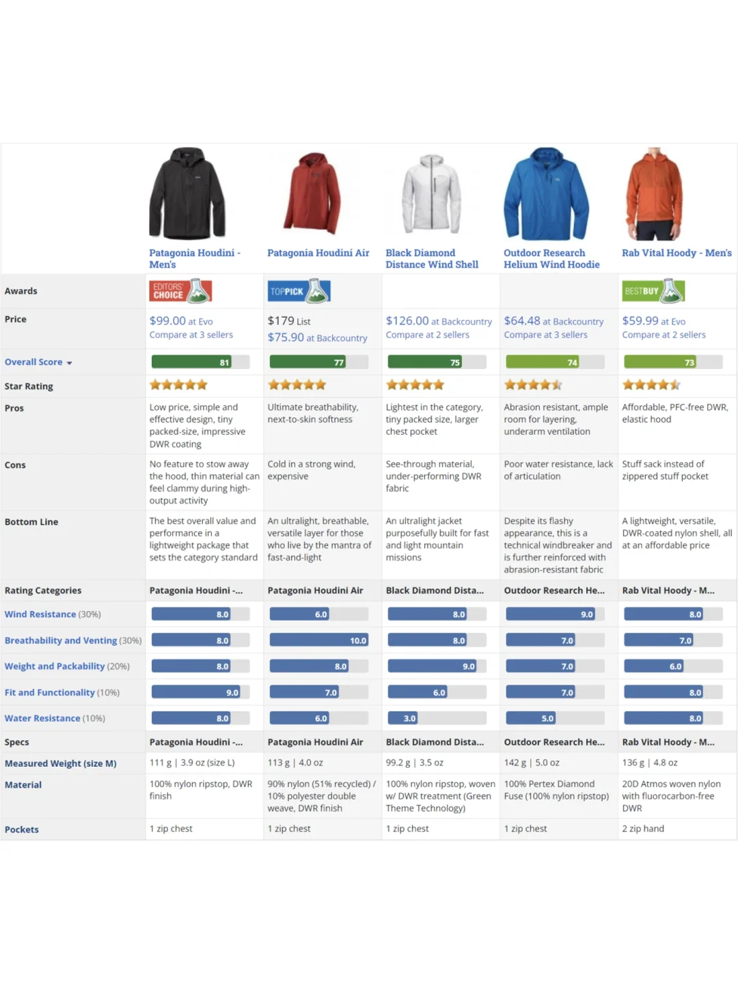This screenshot has width=738, height=984.
Task: Click Outdoor Research's 9.0 wind resistance bar
Action: click(x=555, y=614)
